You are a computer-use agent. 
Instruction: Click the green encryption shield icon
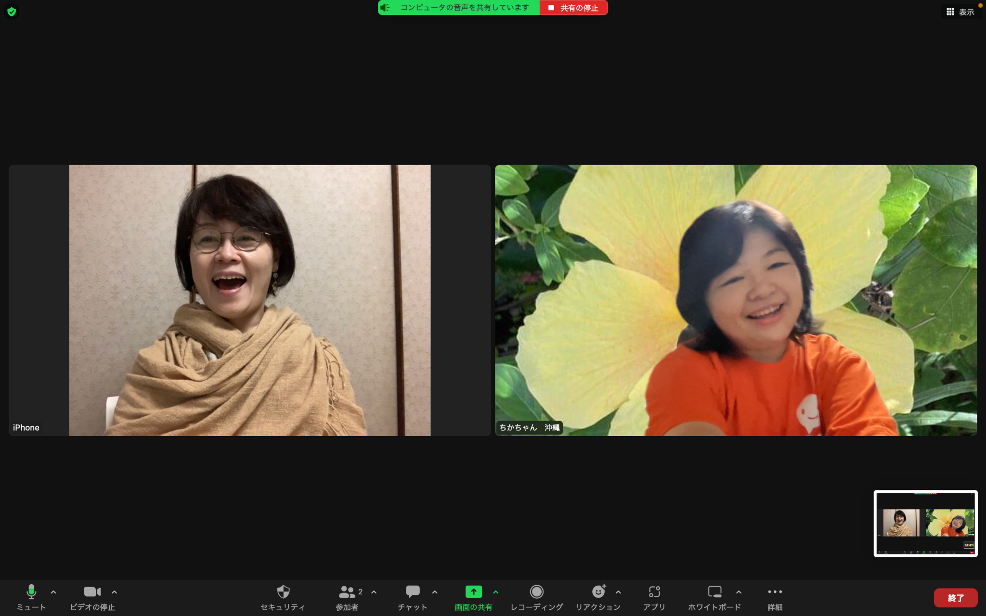tap(12, 12)
